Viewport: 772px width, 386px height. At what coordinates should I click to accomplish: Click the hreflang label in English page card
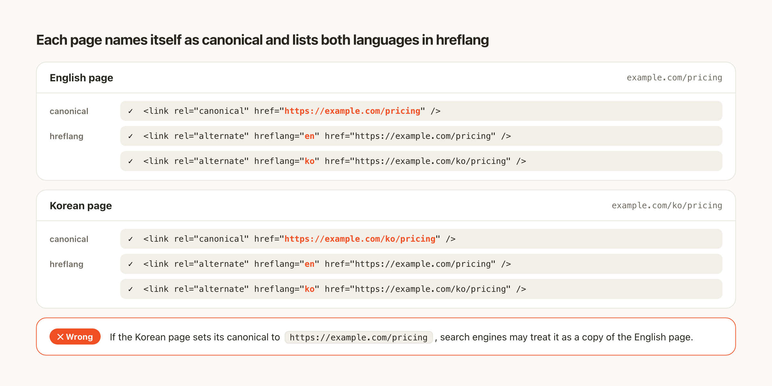point(67,136)
